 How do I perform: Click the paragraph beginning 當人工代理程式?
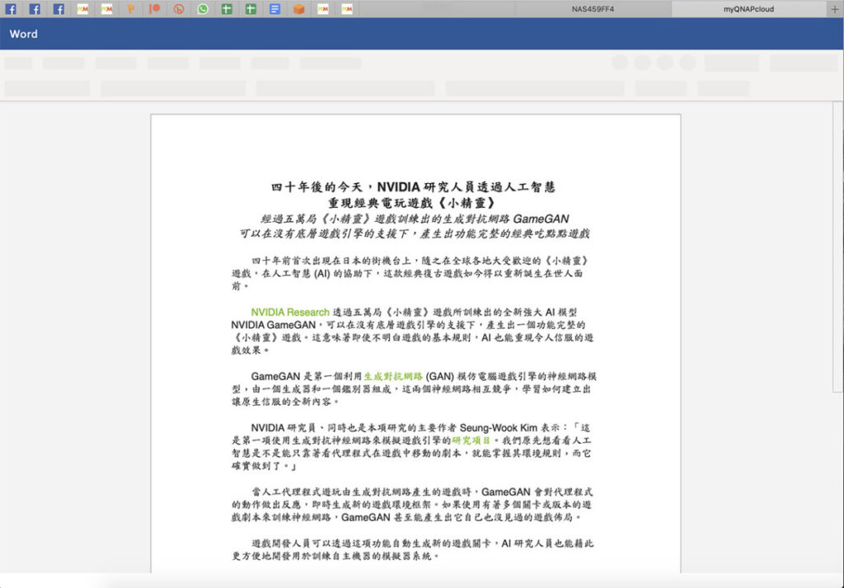(x=412, y=505)
